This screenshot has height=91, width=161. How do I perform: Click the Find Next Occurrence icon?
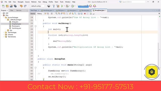pos(61,14)
